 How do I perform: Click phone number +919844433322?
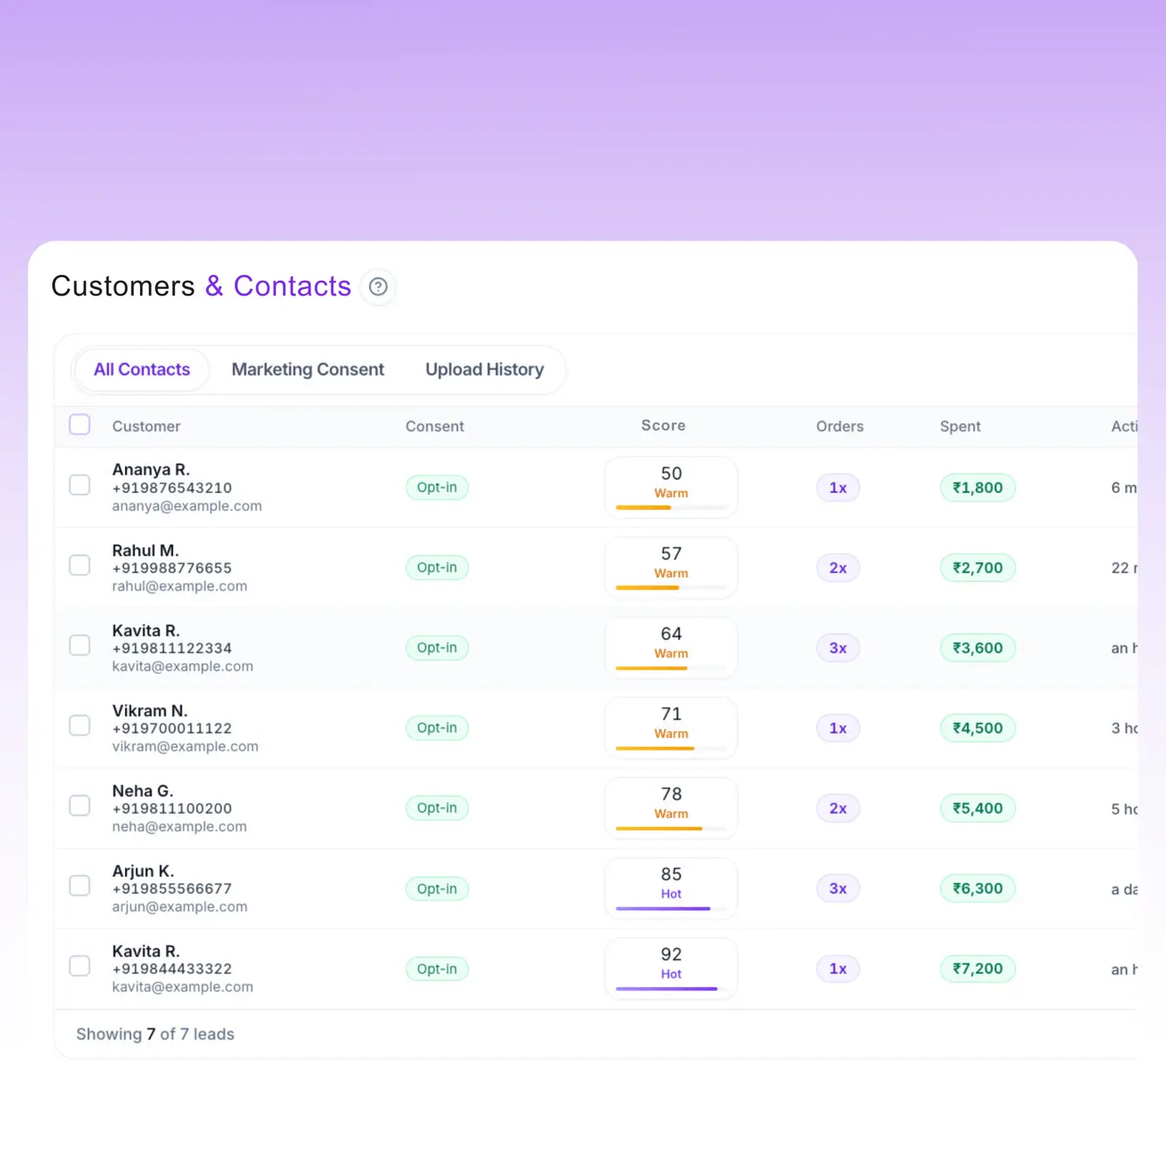point(172,969)
